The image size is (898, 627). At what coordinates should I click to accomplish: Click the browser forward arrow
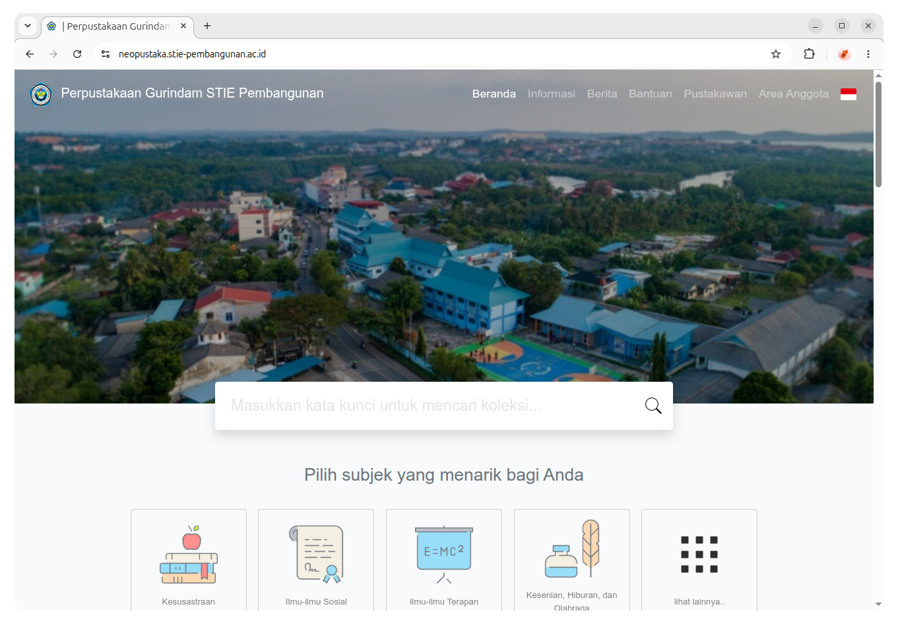53,54
